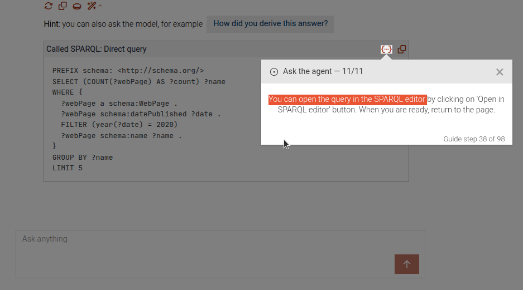Click the 'LIMIT 5' line in the query

pos(68,168)
